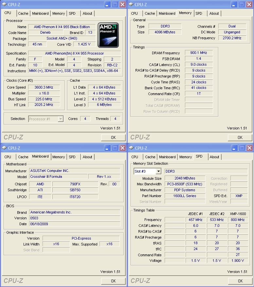254x287 pixels.
Task: Click the empty Serial Number field
Action: [x=185, y=202]
